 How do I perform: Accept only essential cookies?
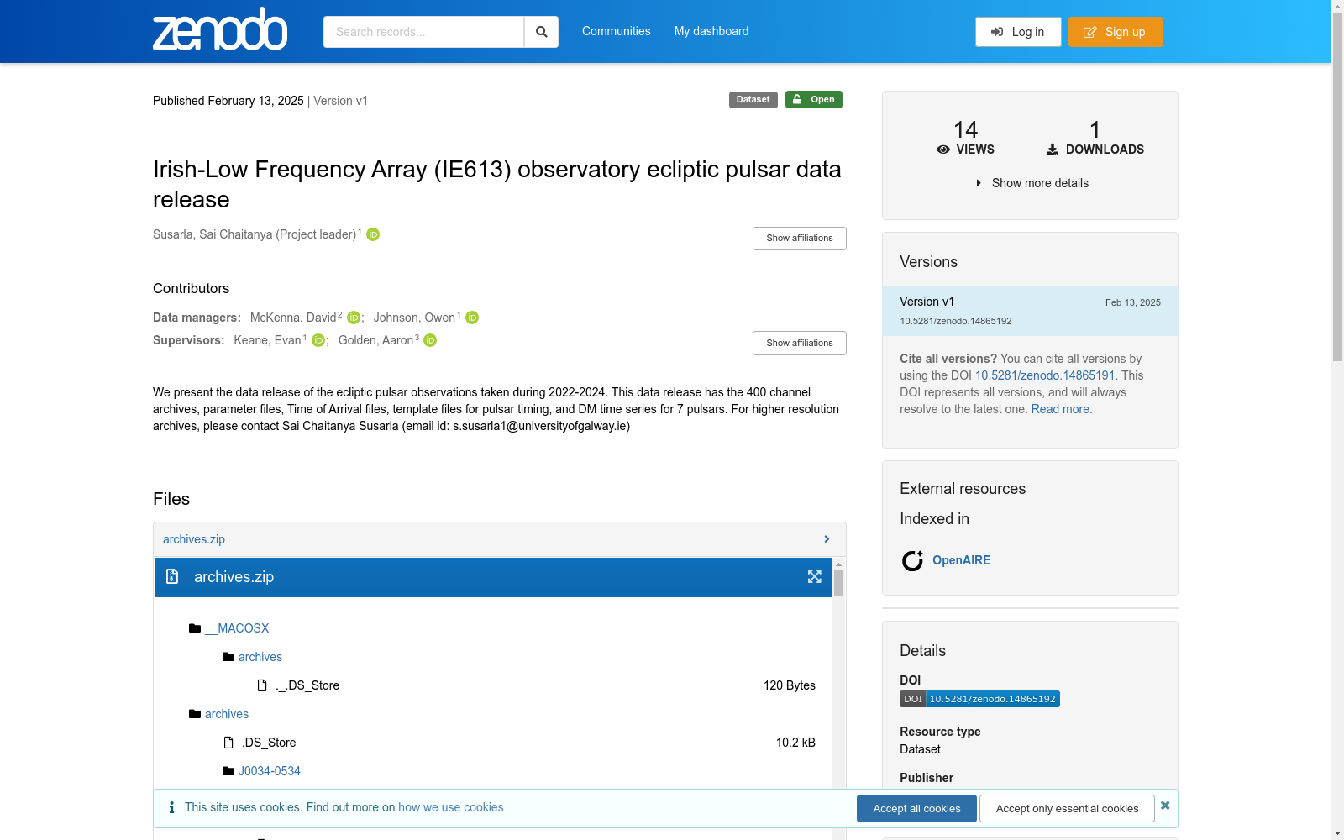[x=1068, y=809]
